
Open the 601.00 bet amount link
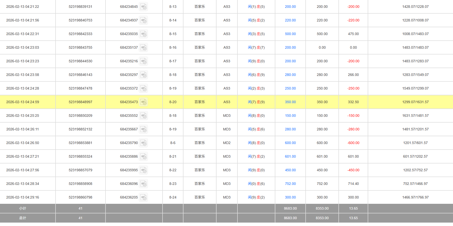[290, 156]
